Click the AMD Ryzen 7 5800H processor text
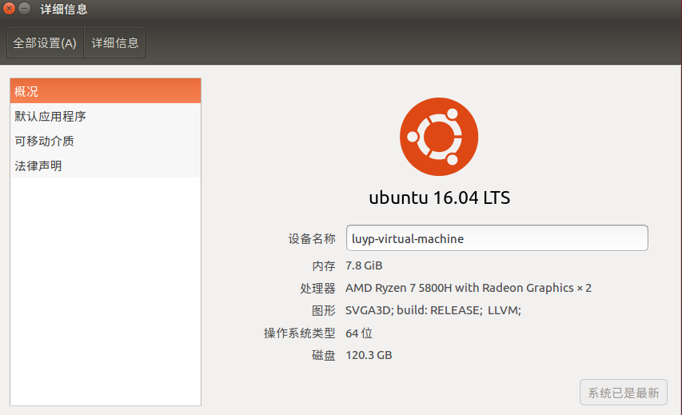 click(x=469, y=288)
